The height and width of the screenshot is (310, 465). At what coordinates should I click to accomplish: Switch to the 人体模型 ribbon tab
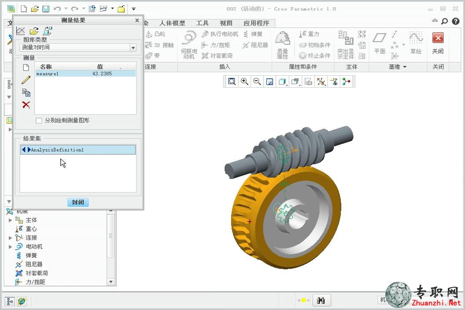172,23
